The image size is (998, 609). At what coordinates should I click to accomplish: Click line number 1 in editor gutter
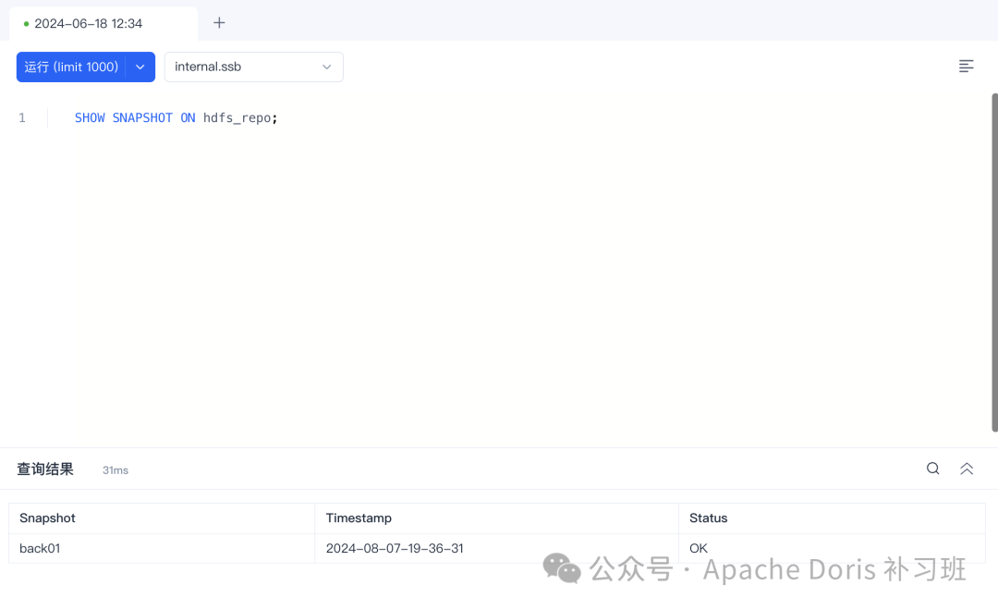tap(22, 117)
